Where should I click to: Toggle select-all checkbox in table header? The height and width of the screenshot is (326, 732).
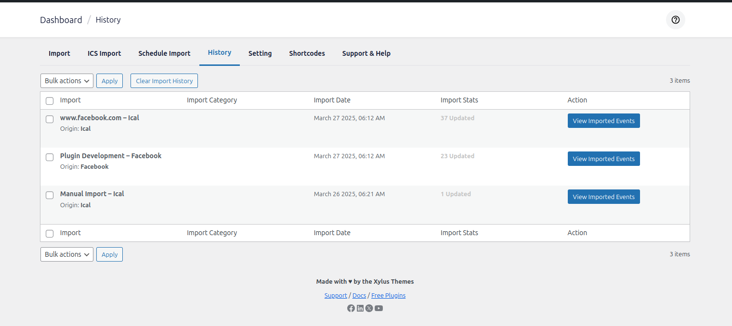pos(50,101)
